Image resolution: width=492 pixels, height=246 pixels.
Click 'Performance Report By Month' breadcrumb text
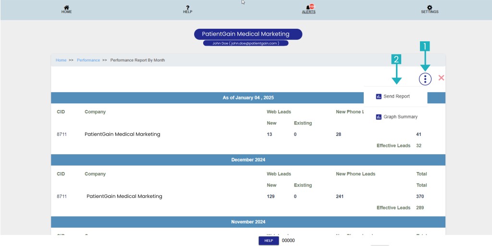point(137,60)
